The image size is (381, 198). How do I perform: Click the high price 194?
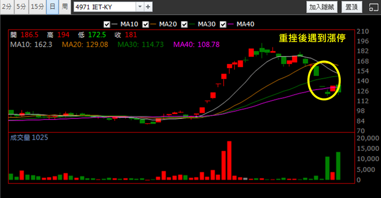click(63, 35)
